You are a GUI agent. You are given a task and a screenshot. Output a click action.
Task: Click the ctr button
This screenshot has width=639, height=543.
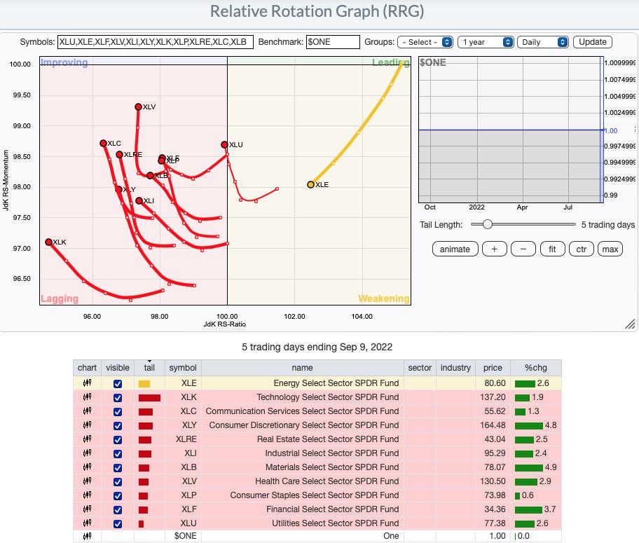coord(581,249)
